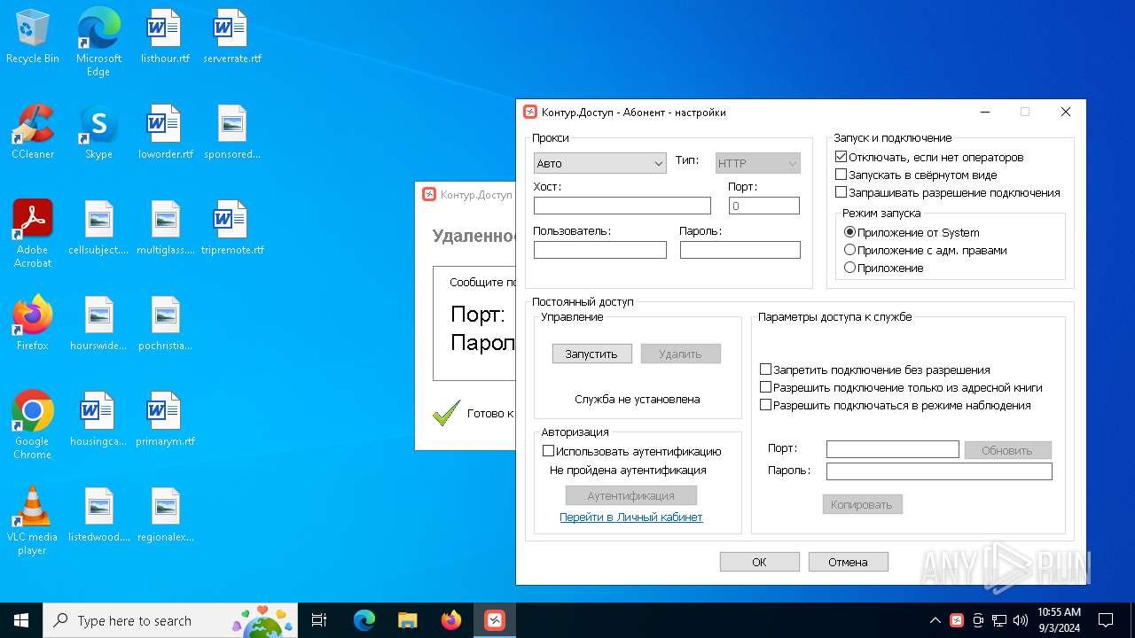Image resolution: width=1135 pixels, height=638 pixels.
Task: Expand the proxy mode 'Авто' dropdown
Action: pos(599,163)
